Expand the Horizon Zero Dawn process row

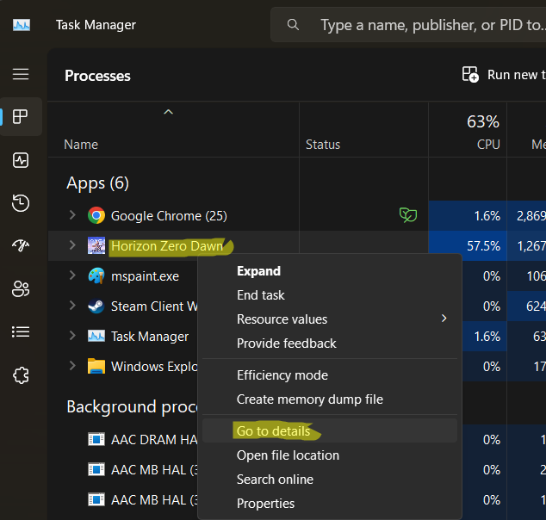pyautogui.click(x=72, y=245)
